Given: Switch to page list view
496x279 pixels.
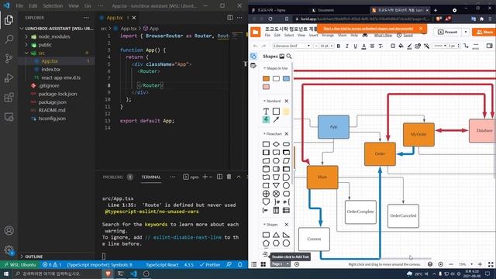Looking at the screenshot, I should click(x=254, y=264).
